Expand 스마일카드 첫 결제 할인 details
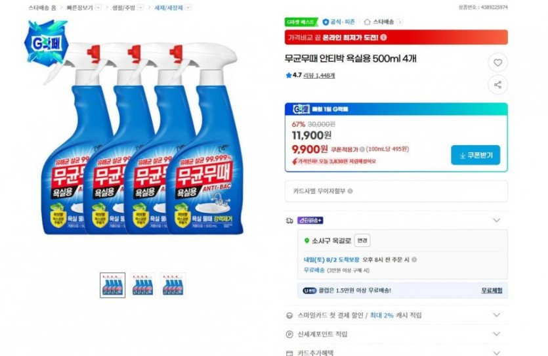Image resolution: width=548 pixels, height=356 pixels. (496, 315)
